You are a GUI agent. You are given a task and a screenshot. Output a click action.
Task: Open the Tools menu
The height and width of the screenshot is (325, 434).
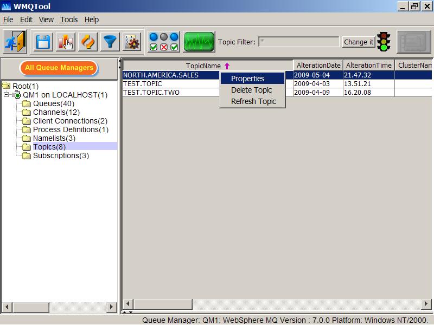[69, 19]
